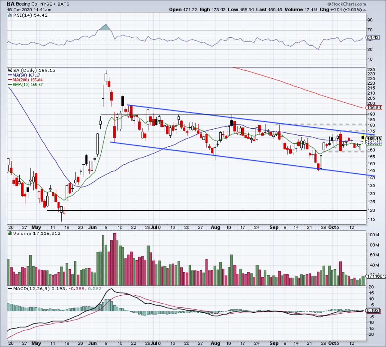Click the Volume 17.1M header value
This screenshot has height=347, width=386.
301,10
